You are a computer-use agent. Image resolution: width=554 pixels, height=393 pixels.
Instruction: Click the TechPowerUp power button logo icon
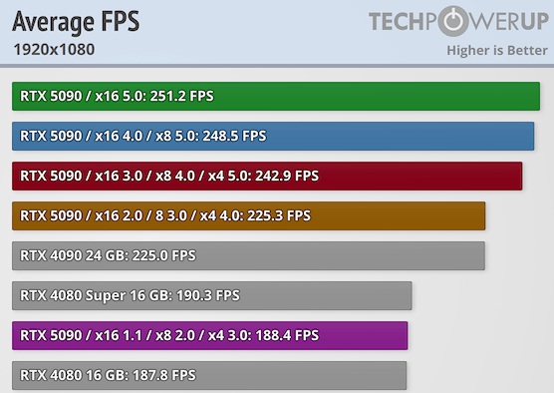453,21
